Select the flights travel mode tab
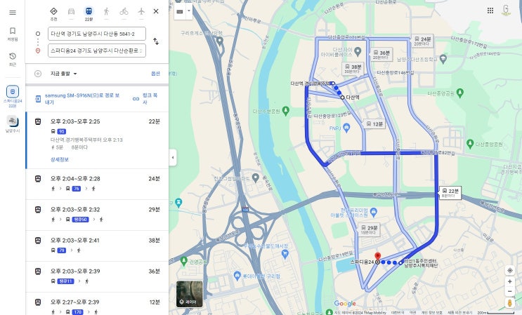Image resolution: width=522 pixels, height=315 pixels. click(141, 12)
